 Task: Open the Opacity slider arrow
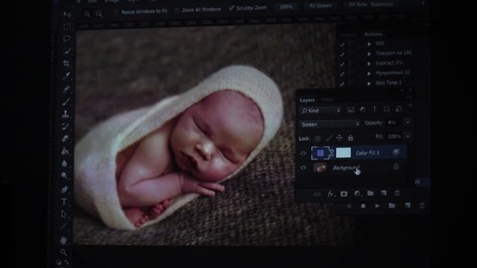coord(408,122)
